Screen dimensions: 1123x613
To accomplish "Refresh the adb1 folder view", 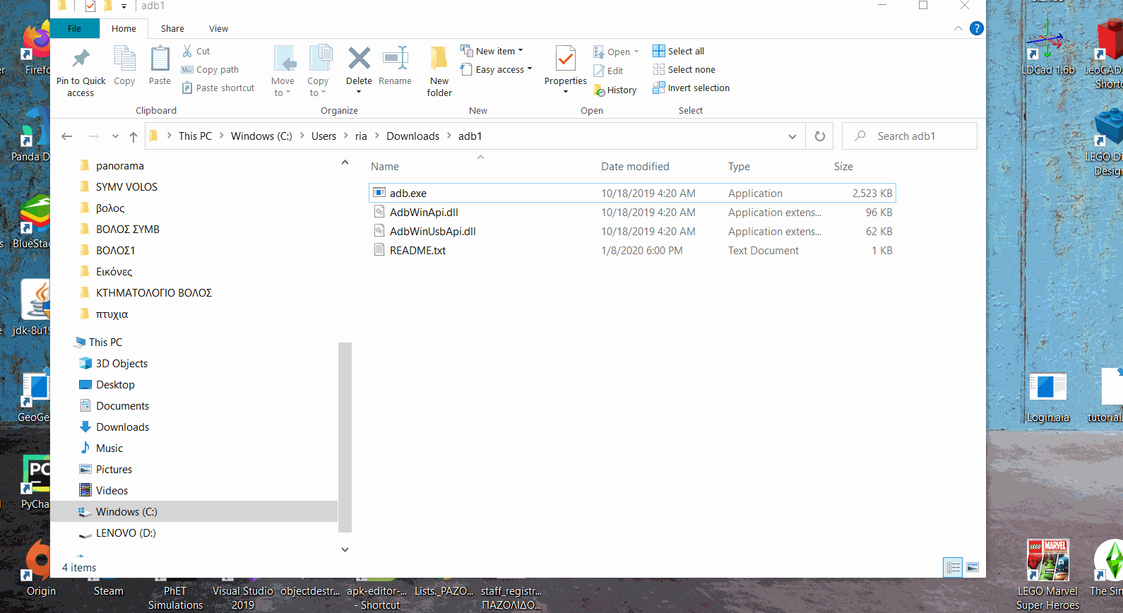I will pyautogui.click(x=819, y=136).
